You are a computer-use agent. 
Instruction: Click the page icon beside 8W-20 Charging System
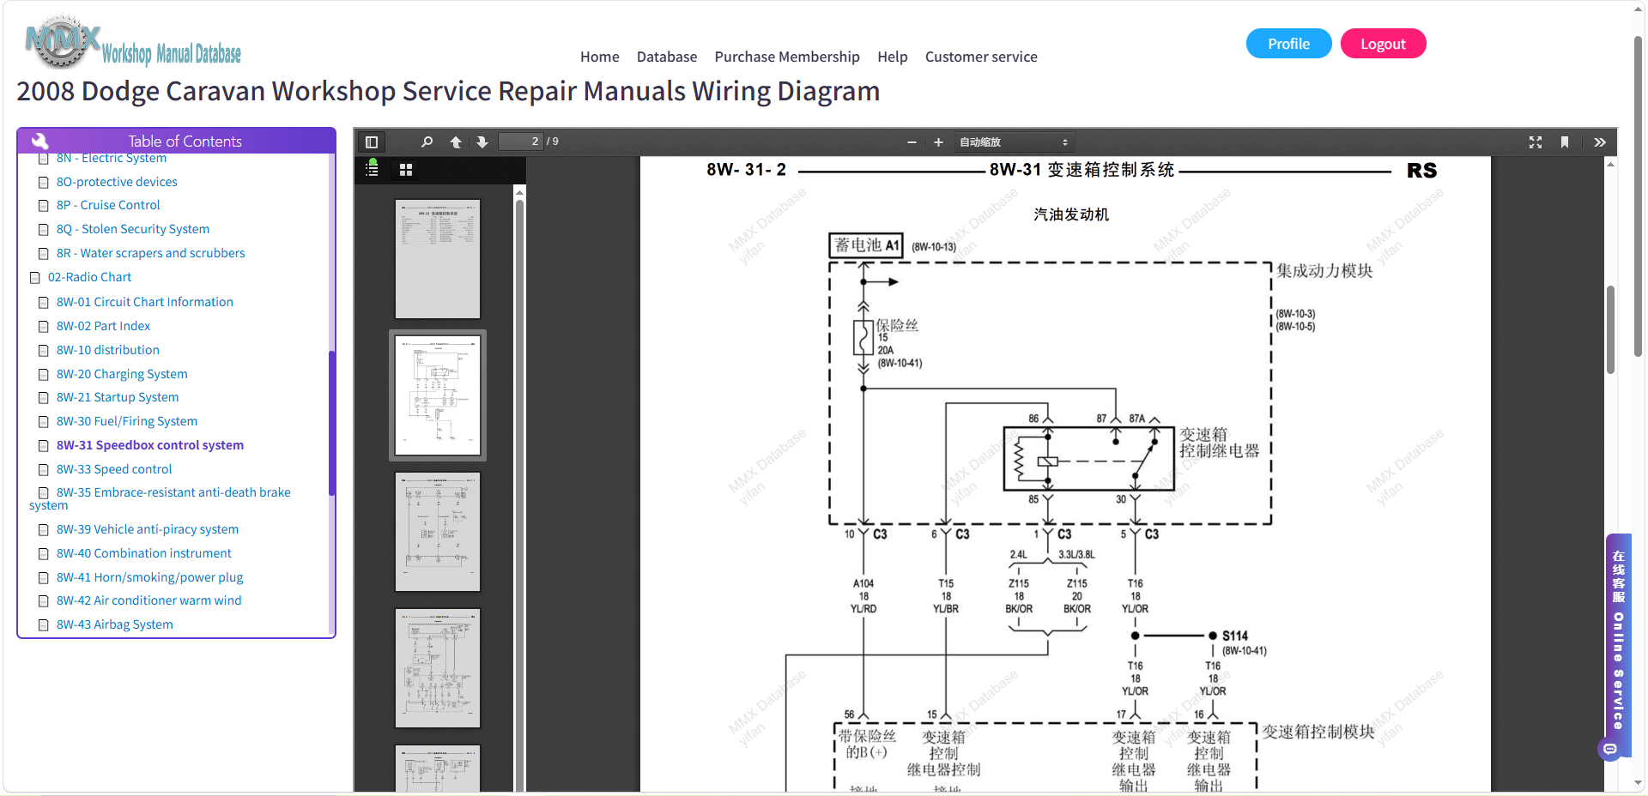tap(44, 375)
